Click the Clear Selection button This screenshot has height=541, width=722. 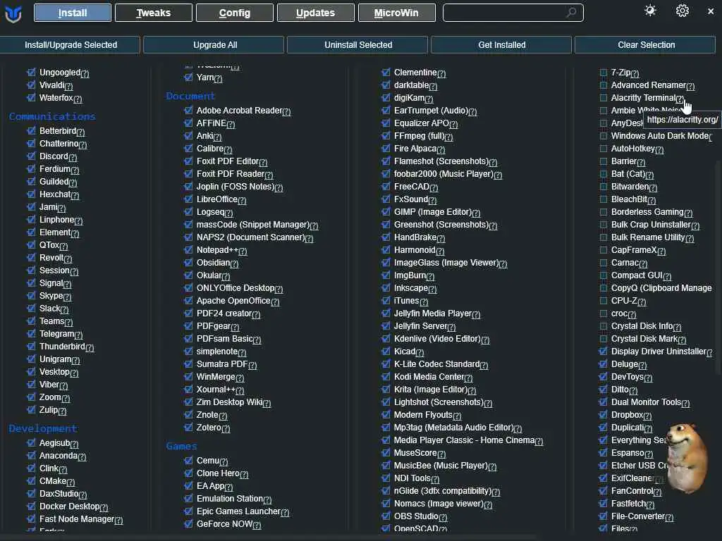pos(646,45)
